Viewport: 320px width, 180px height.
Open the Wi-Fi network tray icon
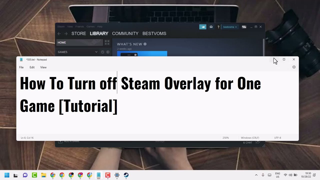tap(285, 175)
